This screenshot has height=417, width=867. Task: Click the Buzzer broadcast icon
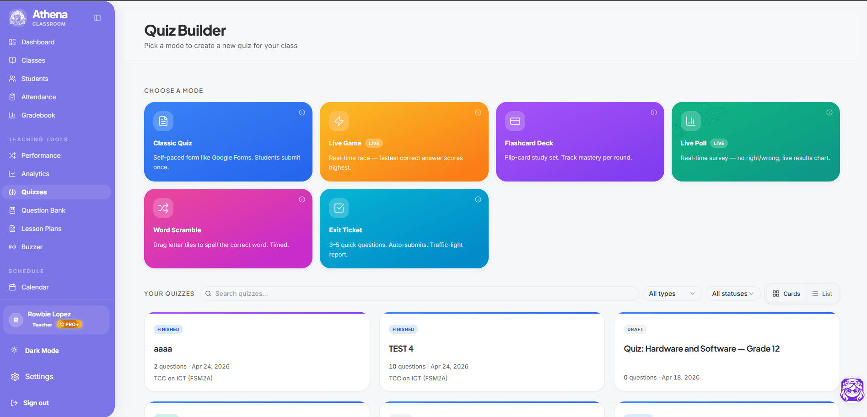pyautogui.click(x=12, y=247)
